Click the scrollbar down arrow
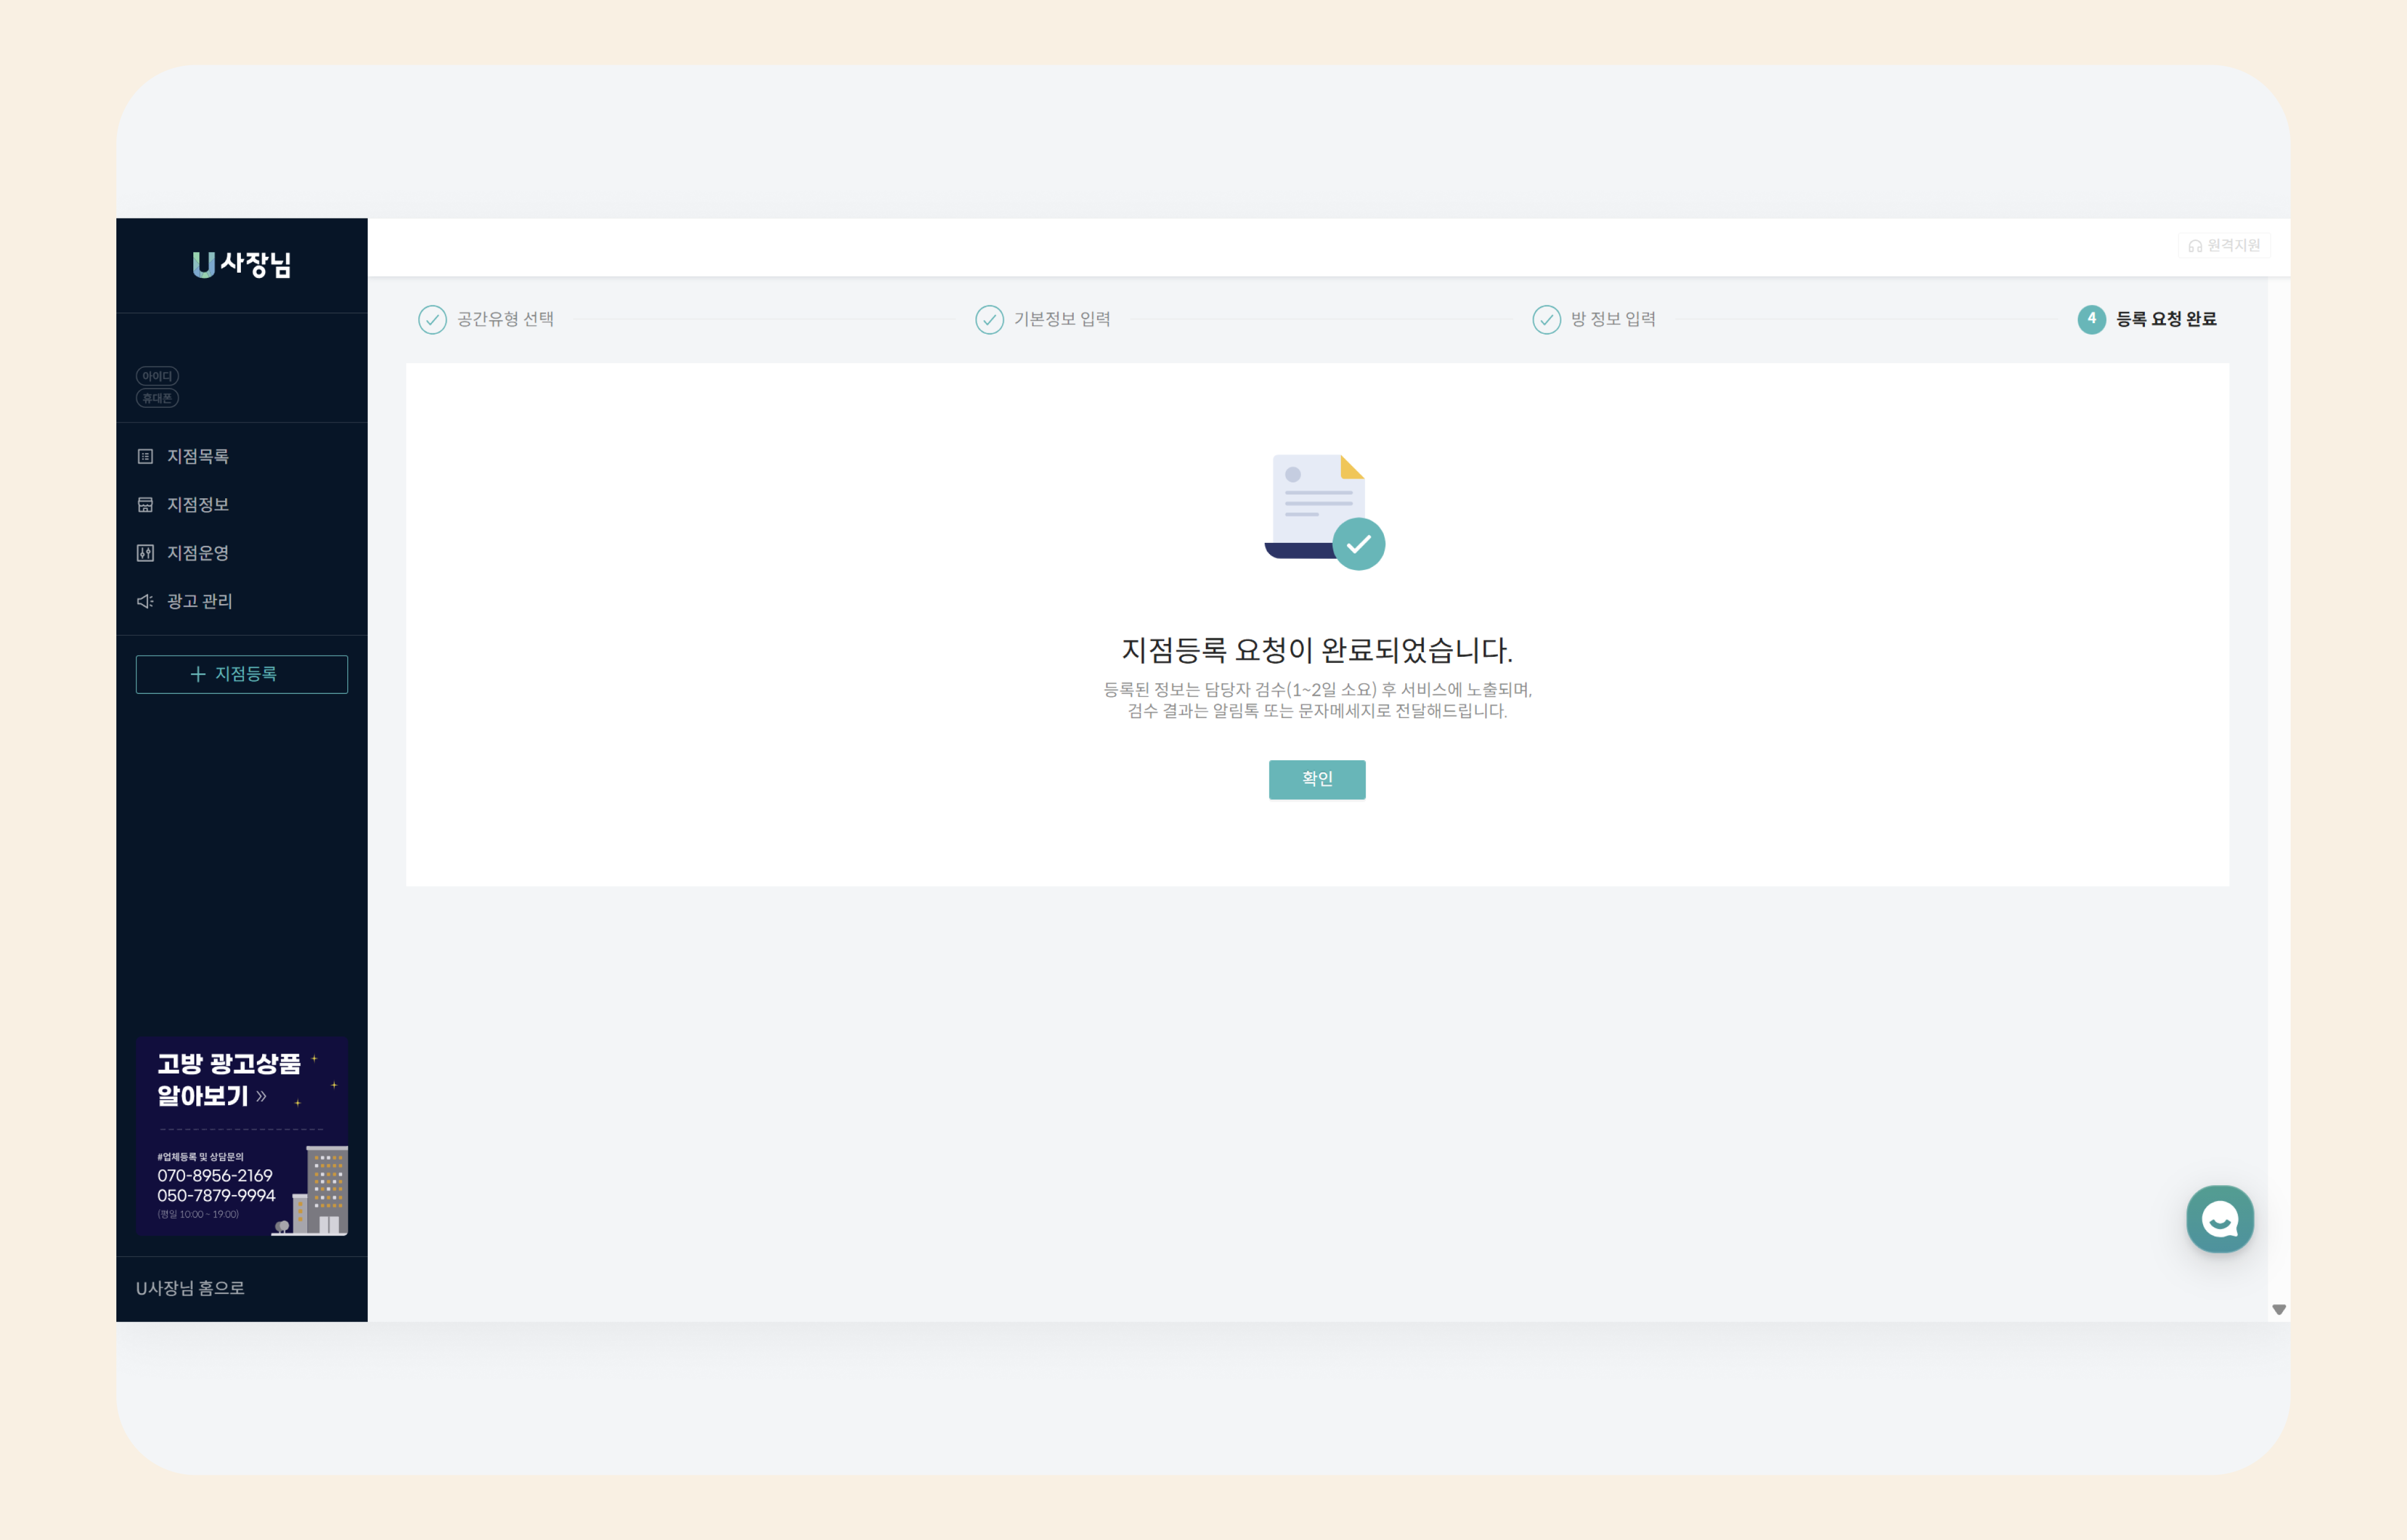Image resolution: width=2407 pixels, height=1540 pixels. coord(2279,1309)
